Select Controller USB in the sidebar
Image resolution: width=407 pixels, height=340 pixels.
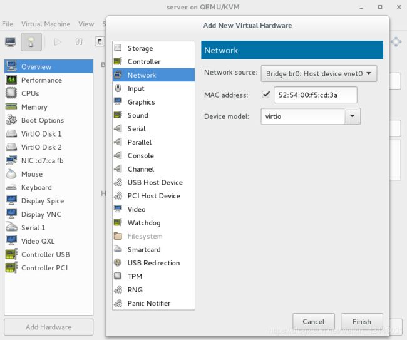tap(49, 255)
